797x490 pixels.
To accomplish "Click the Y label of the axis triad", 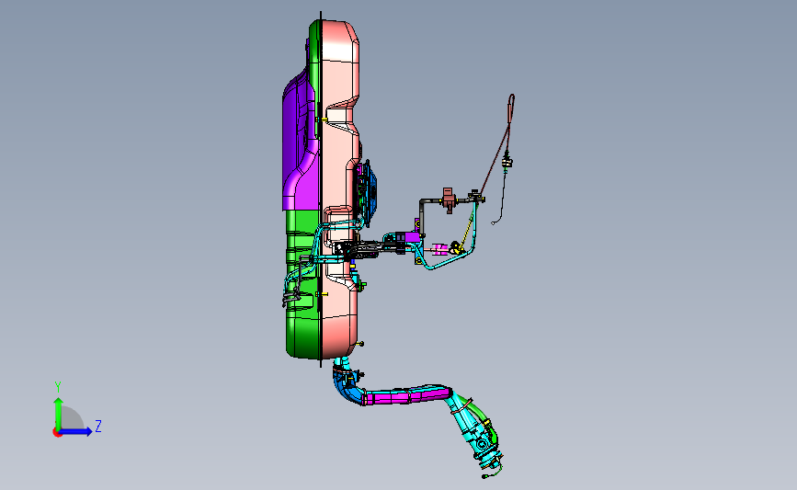I will (x=58, y=387).
